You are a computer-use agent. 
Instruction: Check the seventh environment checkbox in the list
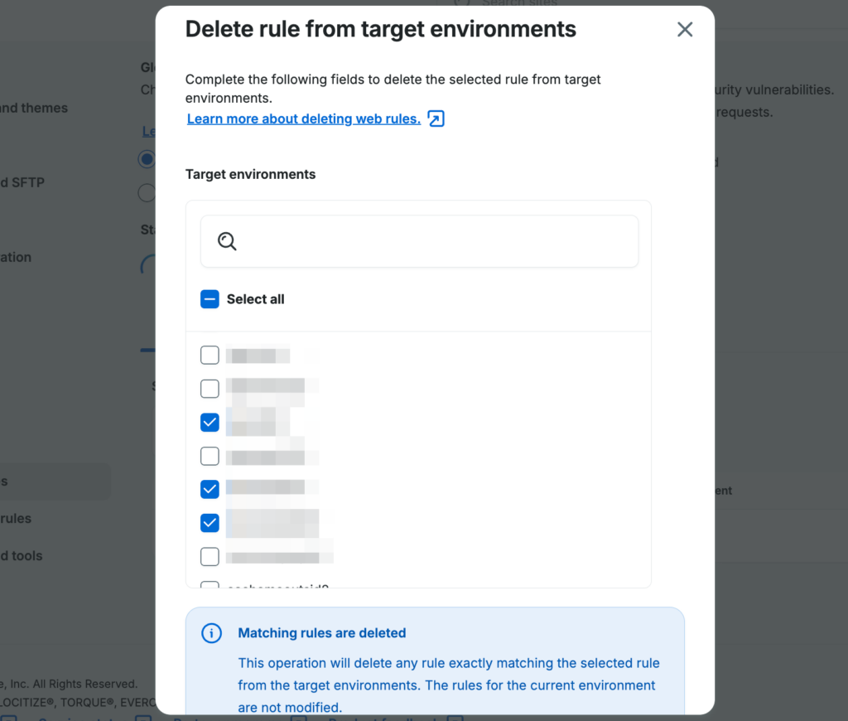tap(210, 556)
